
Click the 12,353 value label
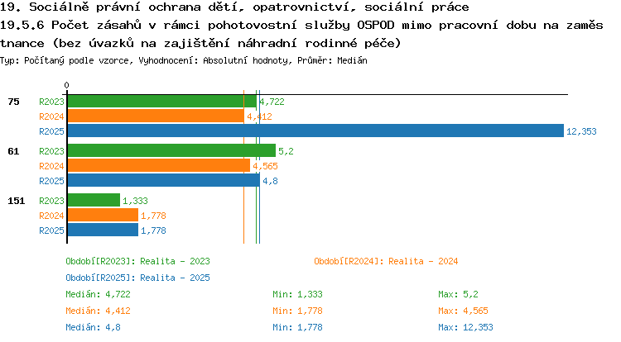coord(581,131)
